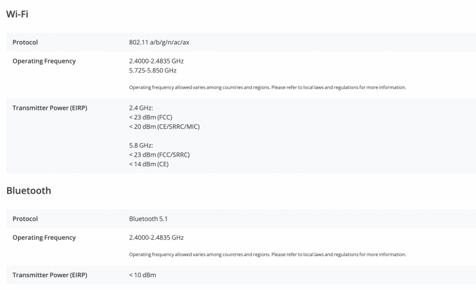The height and width of the screenshot is (290, 476).
Task: Click the "< 20 dBm (CE/SRRC/MIC)" value
Action: [164, 126]
